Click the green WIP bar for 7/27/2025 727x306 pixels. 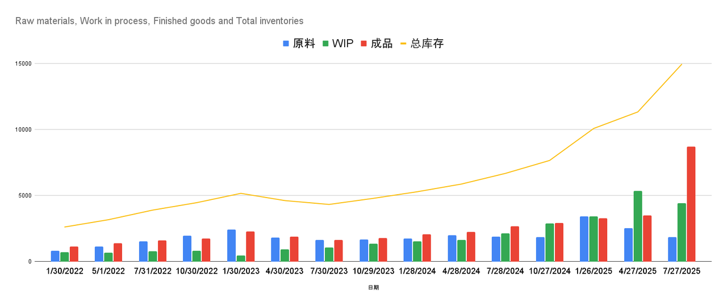pyautogui.click(x=682, y=233)
